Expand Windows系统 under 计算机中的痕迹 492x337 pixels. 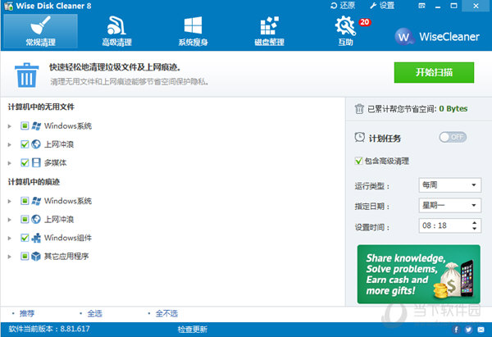pos(9,201)
